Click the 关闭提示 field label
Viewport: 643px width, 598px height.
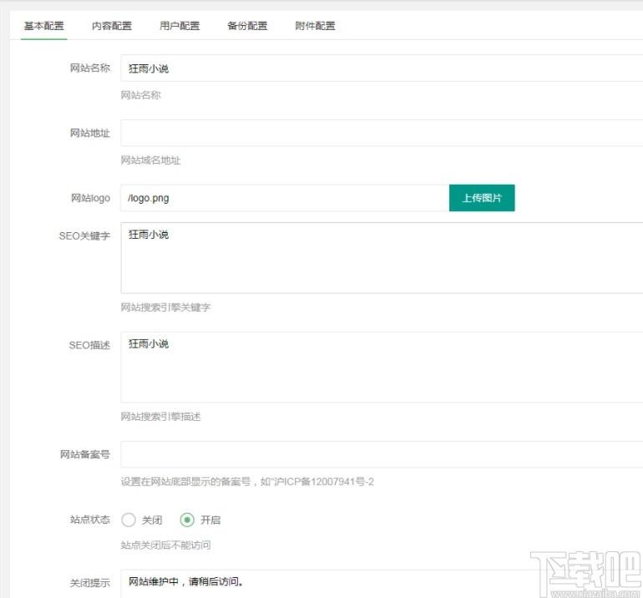tap(90, 583)
